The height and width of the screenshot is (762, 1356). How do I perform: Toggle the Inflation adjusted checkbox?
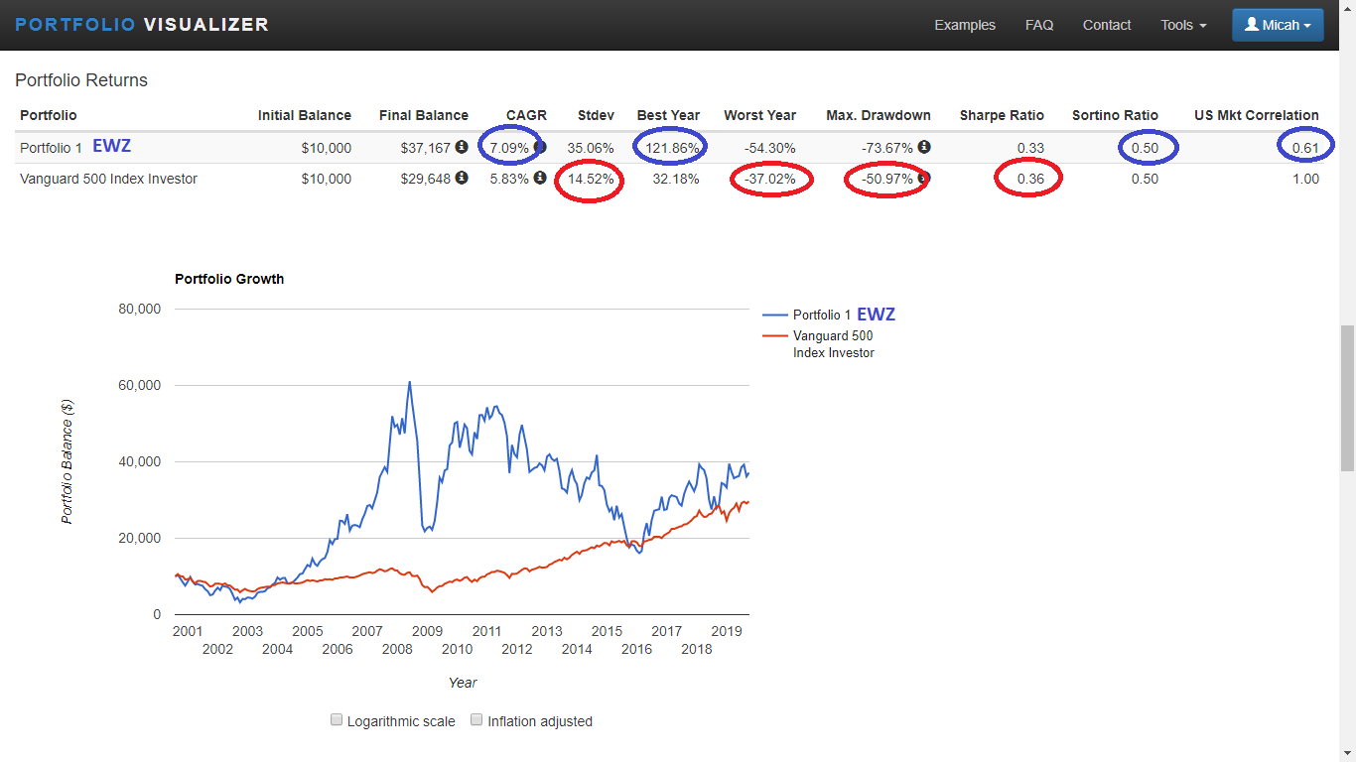point(476,720)
